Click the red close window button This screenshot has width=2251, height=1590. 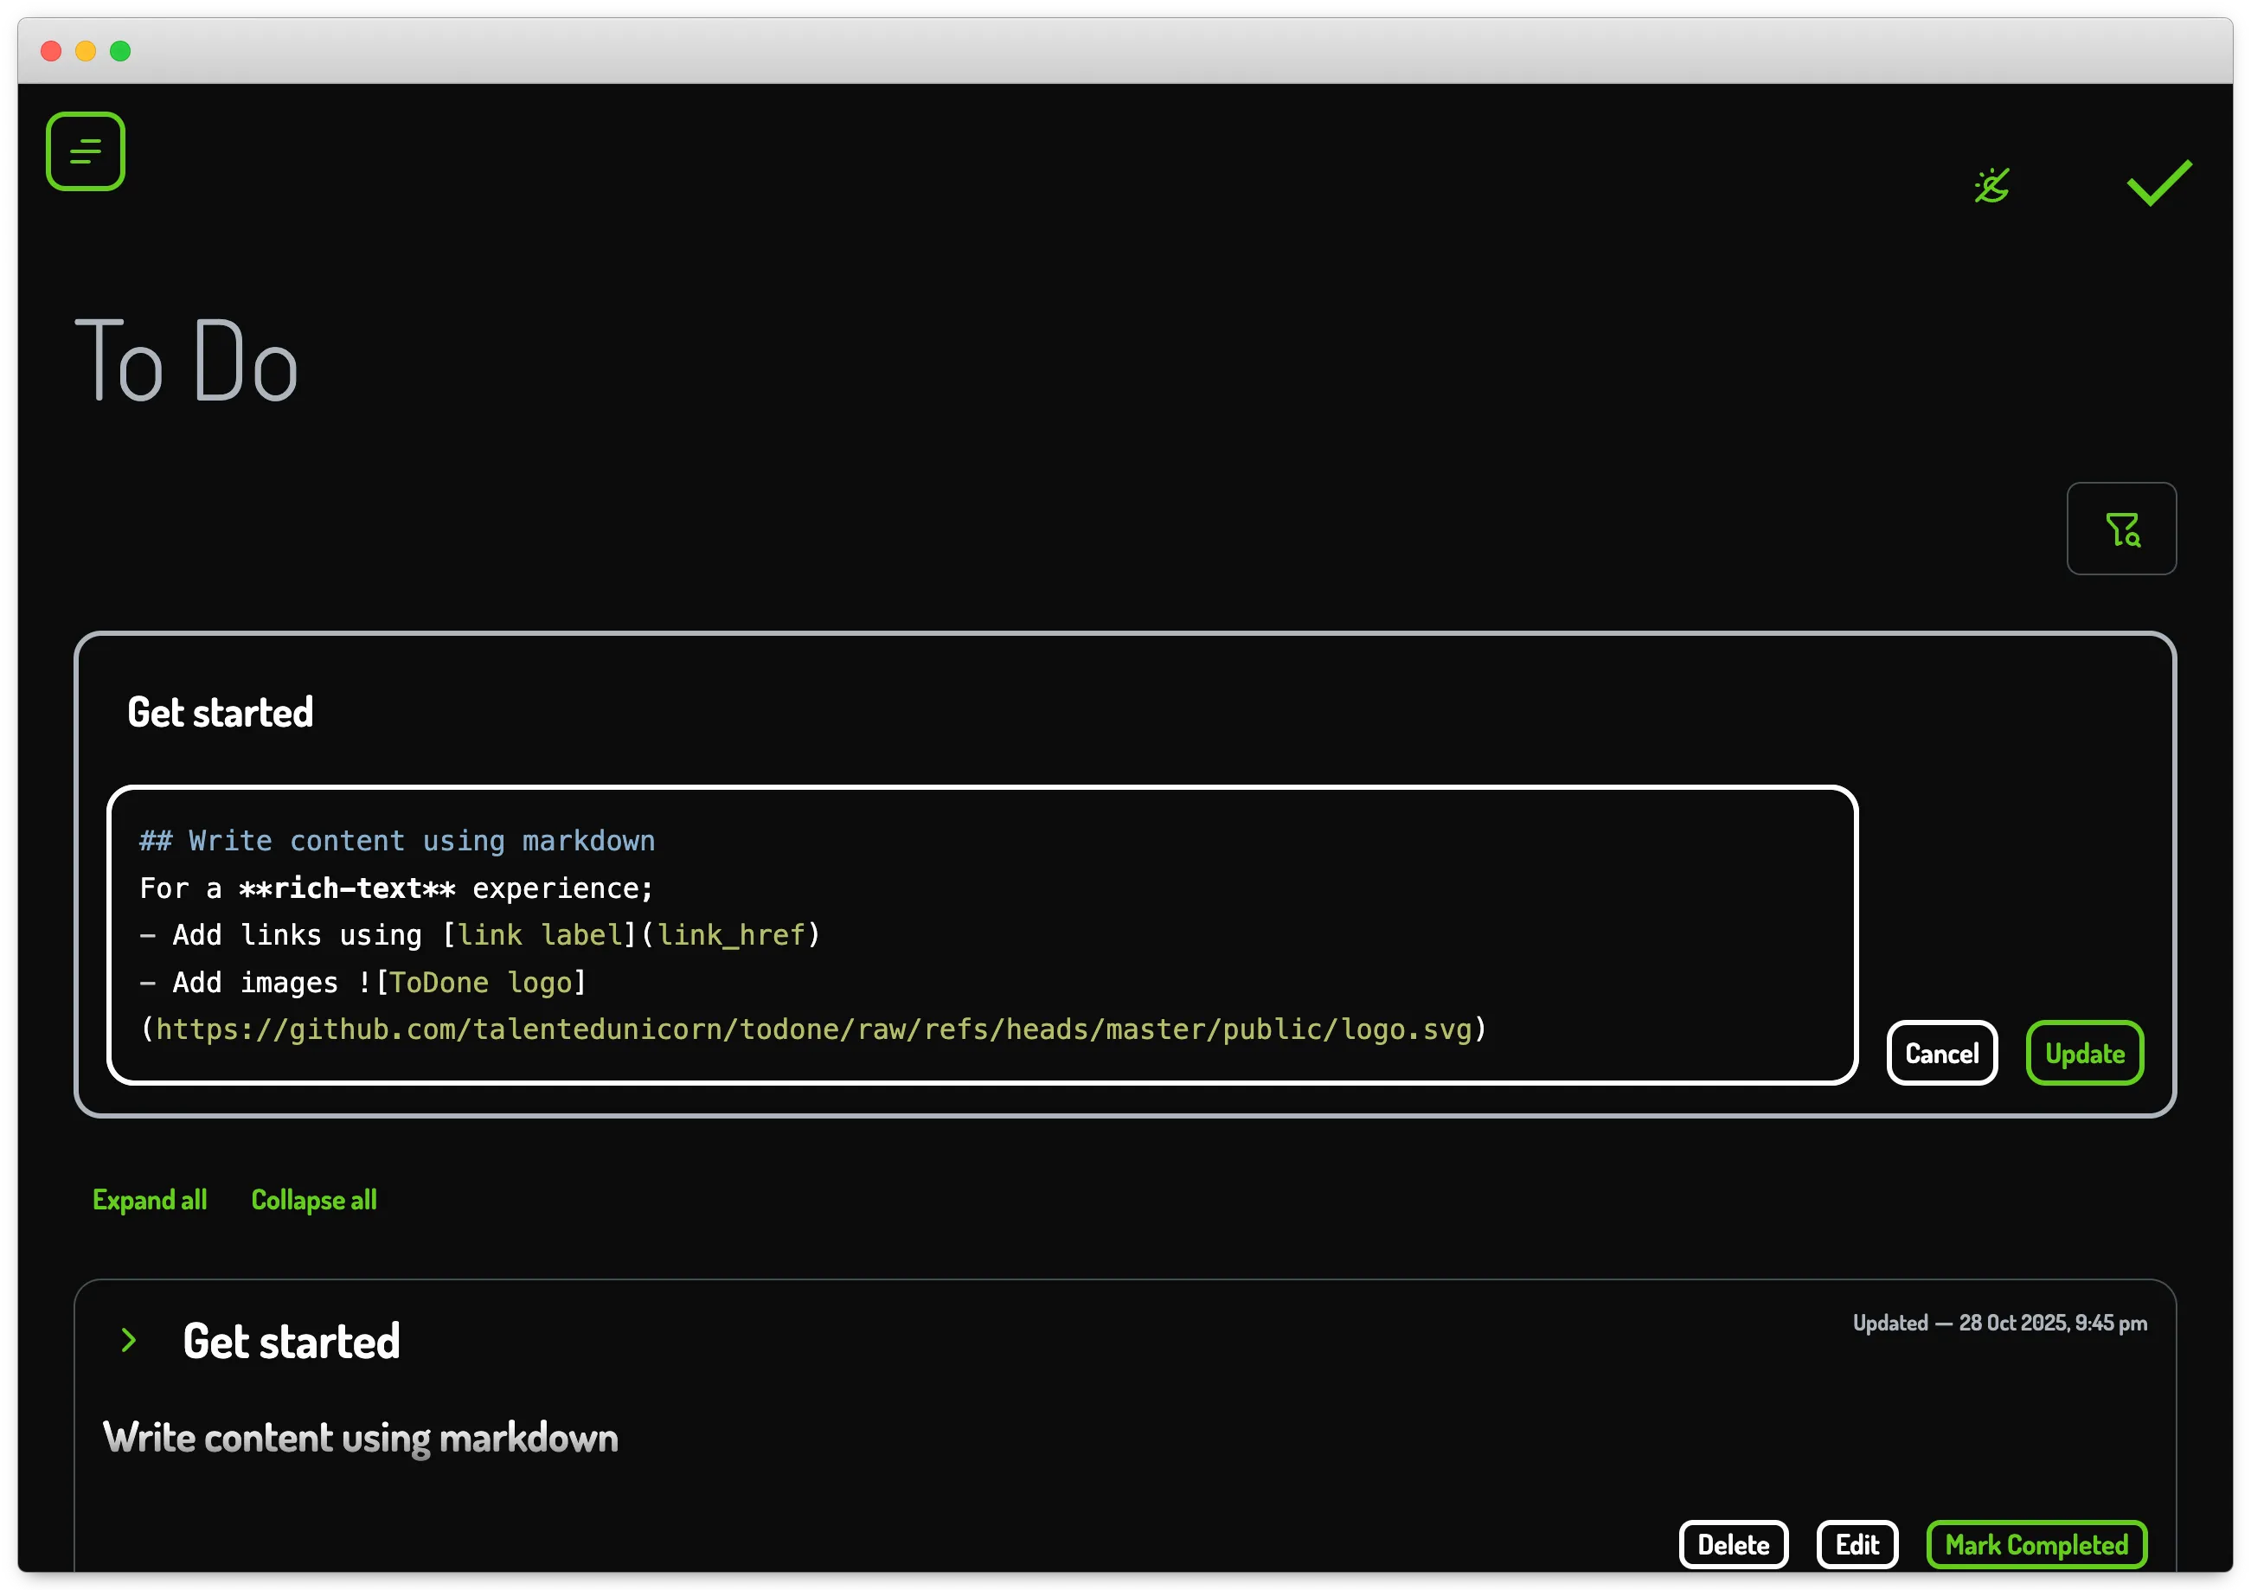coord(51,51)
